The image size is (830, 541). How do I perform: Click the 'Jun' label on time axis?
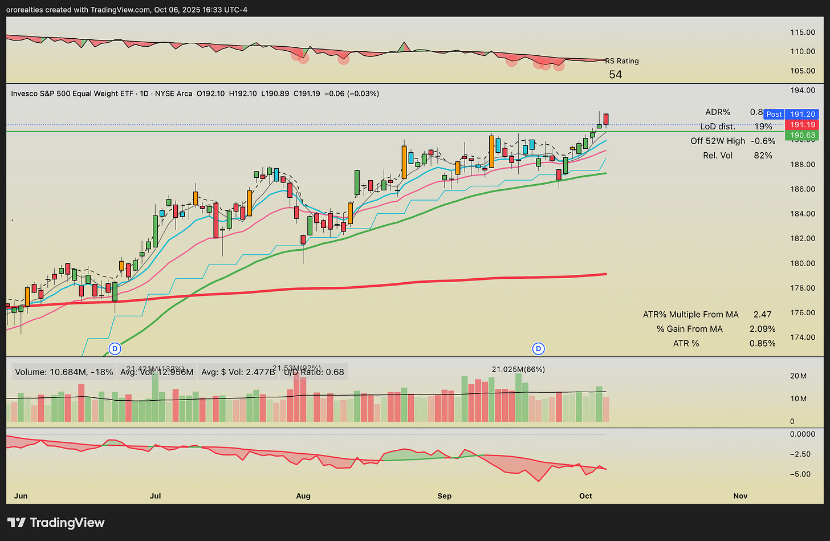click(x=21, y=496)
